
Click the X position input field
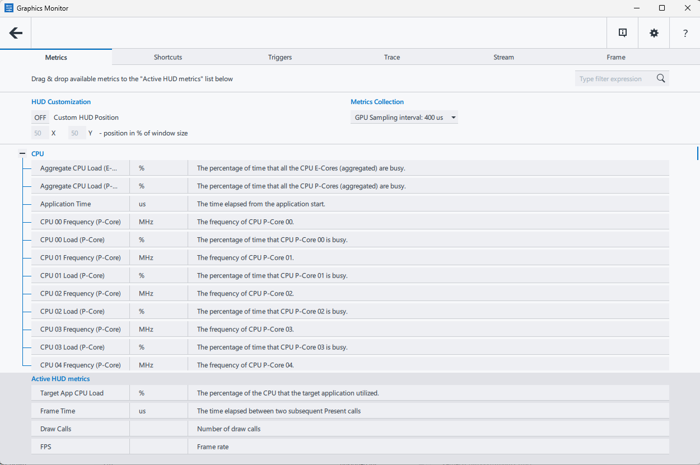(x=38, y=133)
